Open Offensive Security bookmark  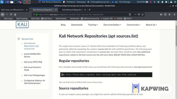[x=90, y=18]
